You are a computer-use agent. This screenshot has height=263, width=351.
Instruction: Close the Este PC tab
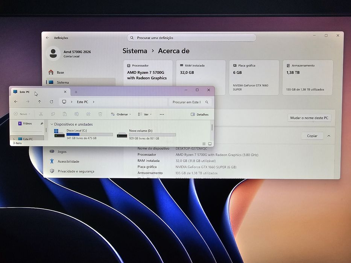pyautogui.click(x=65, y=92)
